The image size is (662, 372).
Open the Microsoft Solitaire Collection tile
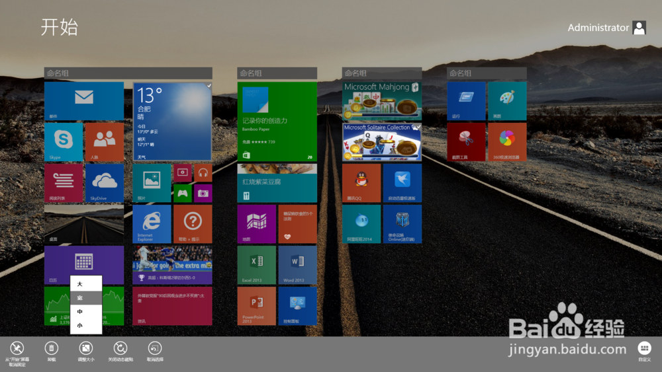(382, 142)
